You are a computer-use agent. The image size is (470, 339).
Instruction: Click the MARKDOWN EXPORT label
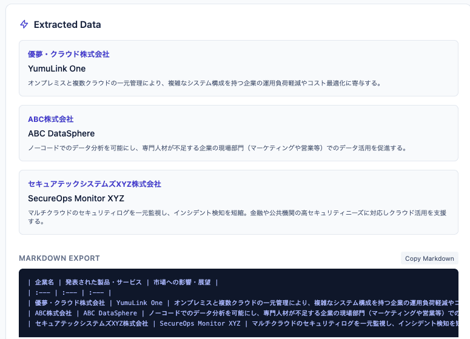click(59, 258)
